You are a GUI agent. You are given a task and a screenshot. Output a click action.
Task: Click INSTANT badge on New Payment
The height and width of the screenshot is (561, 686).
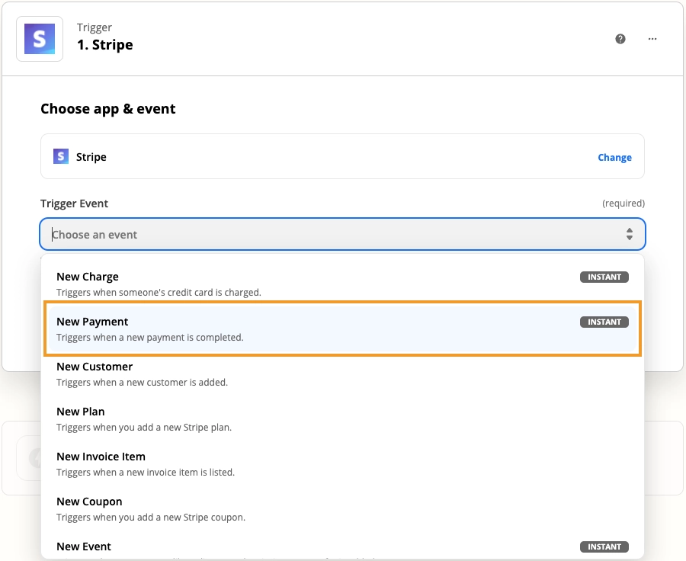pos(604,322)
